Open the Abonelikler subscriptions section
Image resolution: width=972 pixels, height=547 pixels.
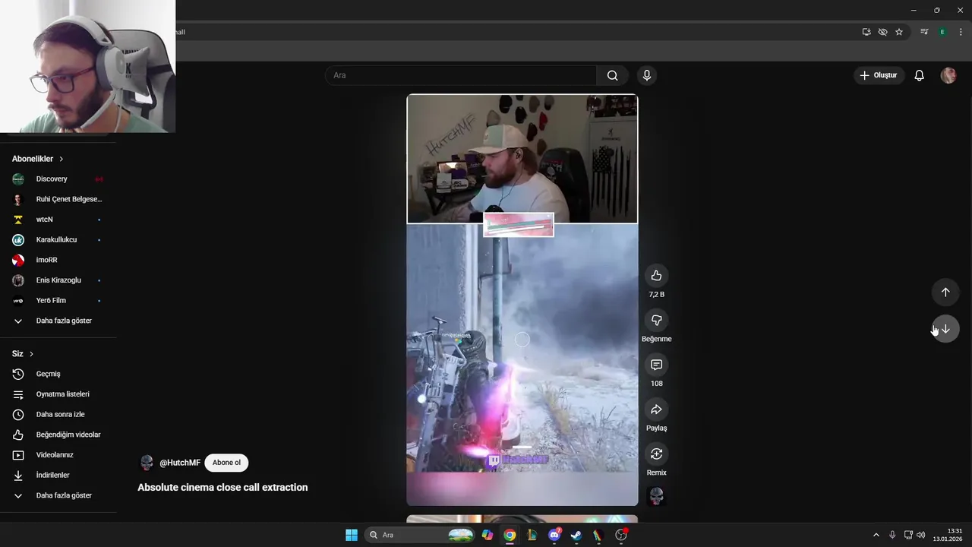[x=38, y=159]
